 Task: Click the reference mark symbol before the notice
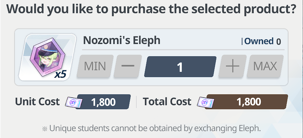click(45, 129)
